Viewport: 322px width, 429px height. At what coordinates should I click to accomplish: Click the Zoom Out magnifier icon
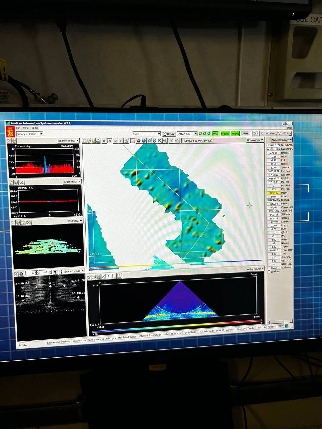tap(165, 141)
